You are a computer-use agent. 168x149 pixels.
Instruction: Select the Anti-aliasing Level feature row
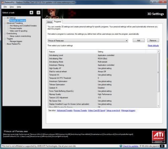(102, 55)
